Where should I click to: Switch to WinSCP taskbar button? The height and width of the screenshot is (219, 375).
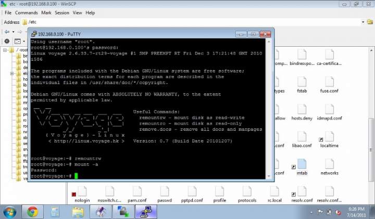[x=123, y=212]
